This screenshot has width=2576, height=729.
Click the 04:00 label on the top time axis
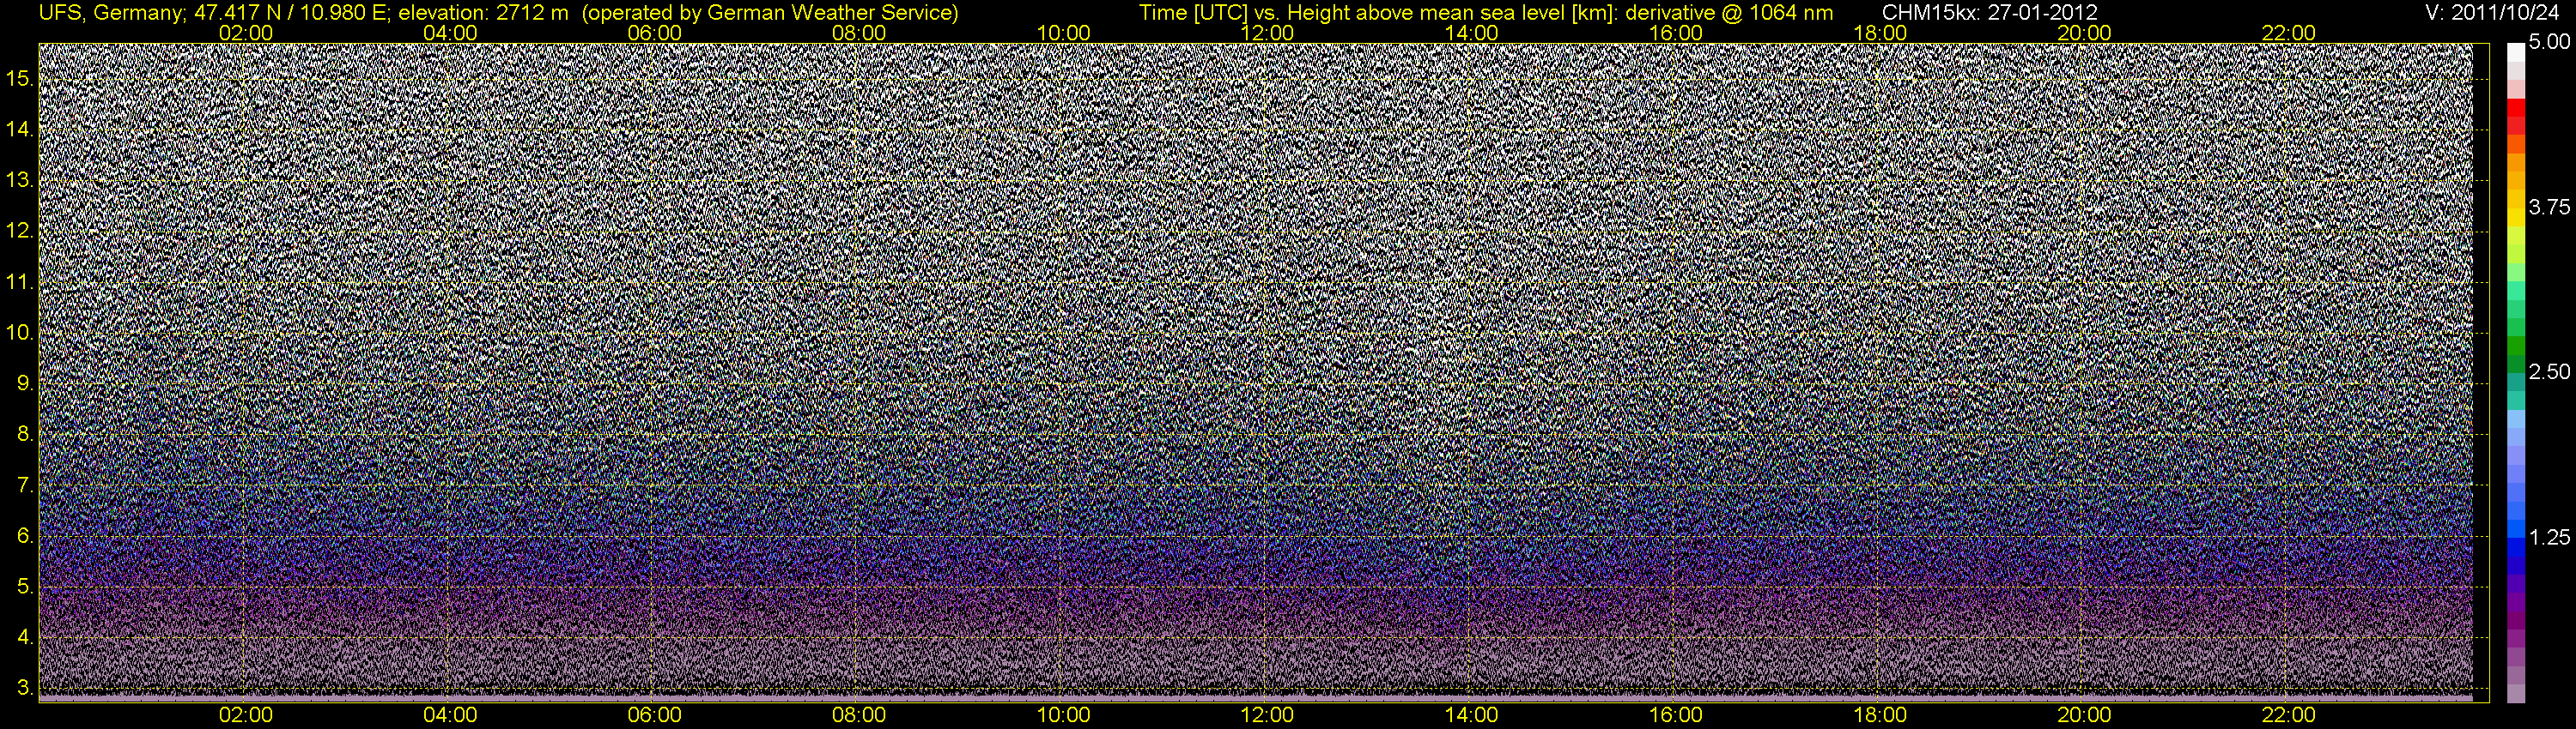pyautogui.click(x=450, y=33)
